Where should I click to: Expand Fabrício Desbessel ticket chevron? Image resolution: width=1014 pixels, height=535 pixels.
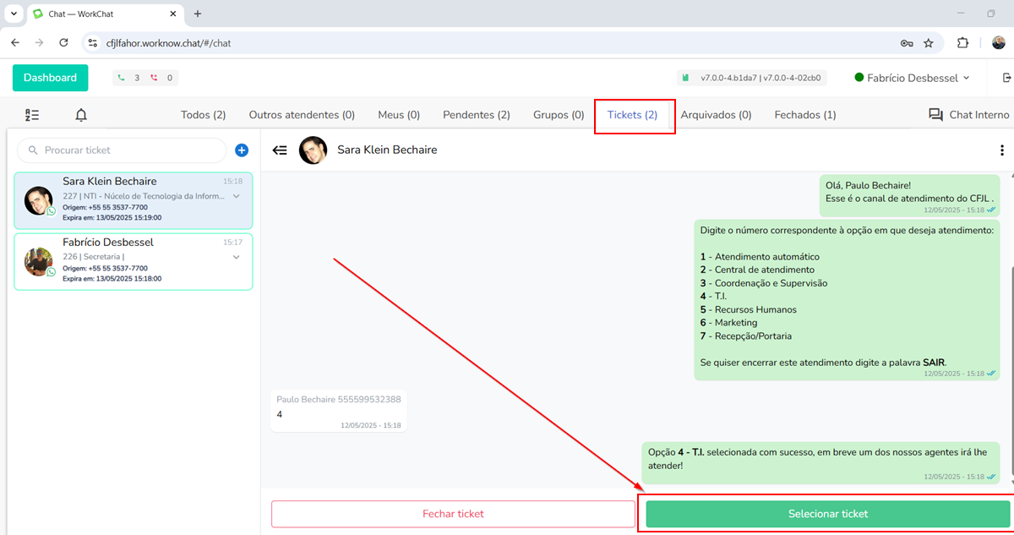click(237, 257)
